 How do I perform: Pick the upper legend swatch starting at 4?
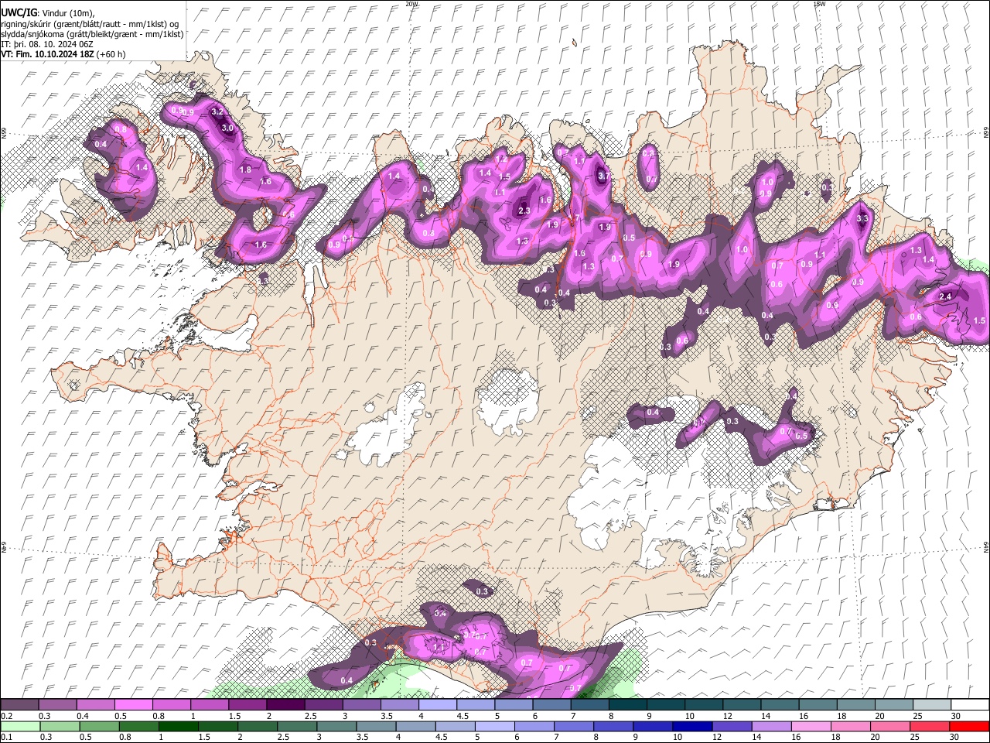[x=439, y=705]
